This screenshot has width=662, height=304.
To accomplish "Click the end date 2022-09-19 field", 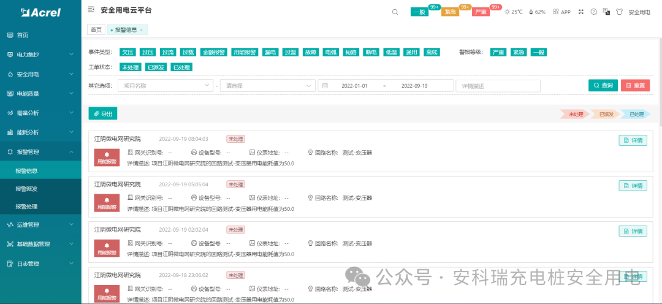I will [x=414, y=86].
